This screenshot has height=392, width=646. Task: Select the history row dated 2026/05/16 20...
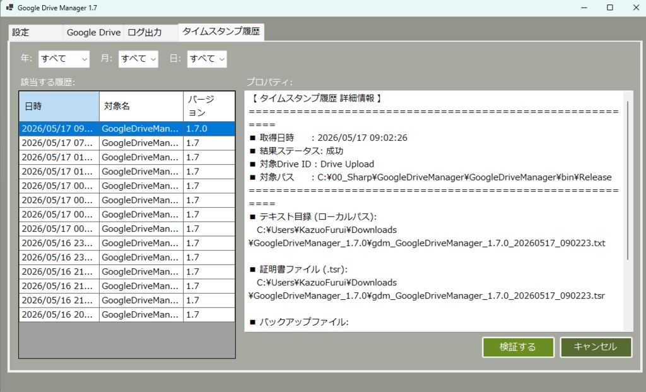[x=127, y=314]
